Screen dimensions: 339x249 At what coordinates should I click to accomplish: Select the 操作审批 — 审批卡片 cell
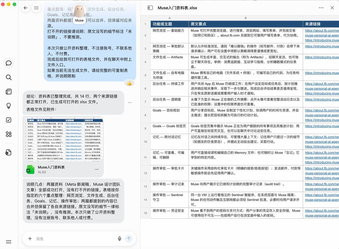coord(169,173)
